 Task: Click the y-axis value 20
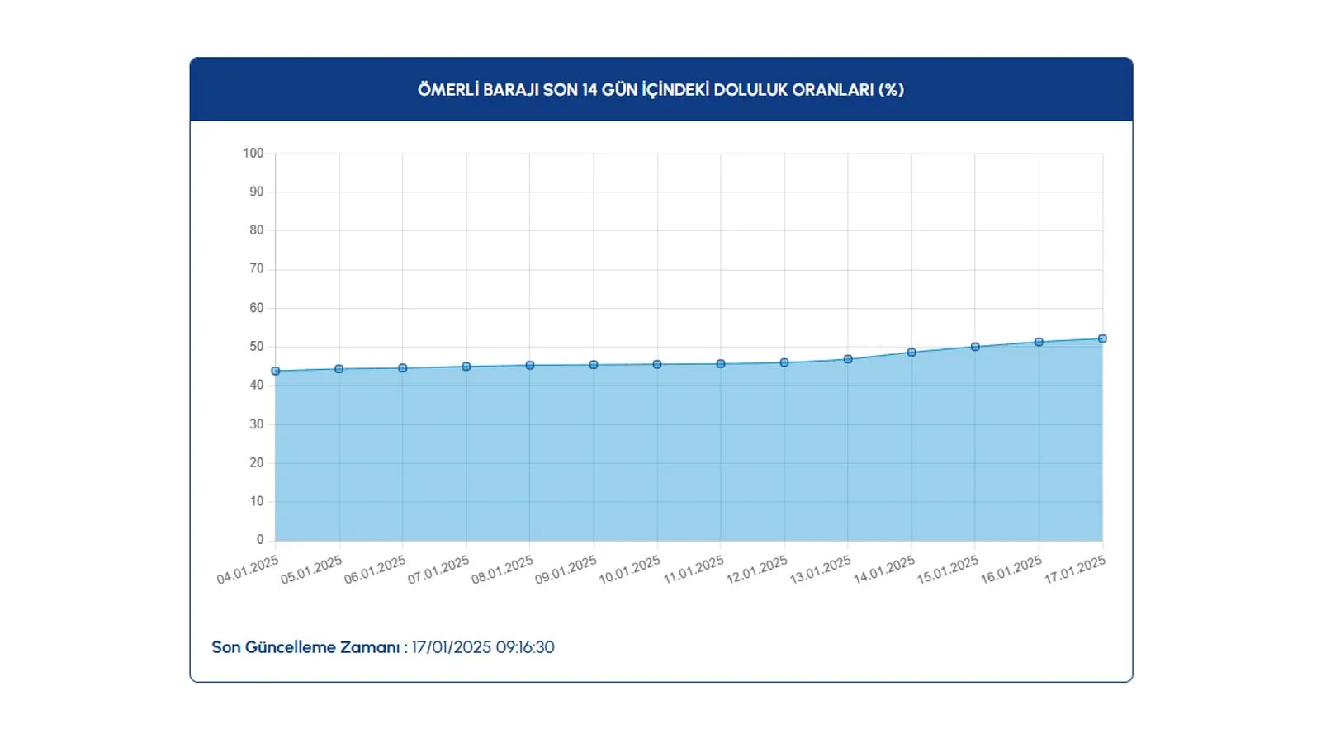coord(257,462)
